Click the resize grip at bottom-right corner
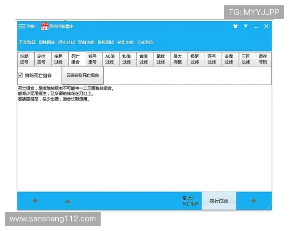This screenshot has width=289, height=231. [x=269, y=207]
